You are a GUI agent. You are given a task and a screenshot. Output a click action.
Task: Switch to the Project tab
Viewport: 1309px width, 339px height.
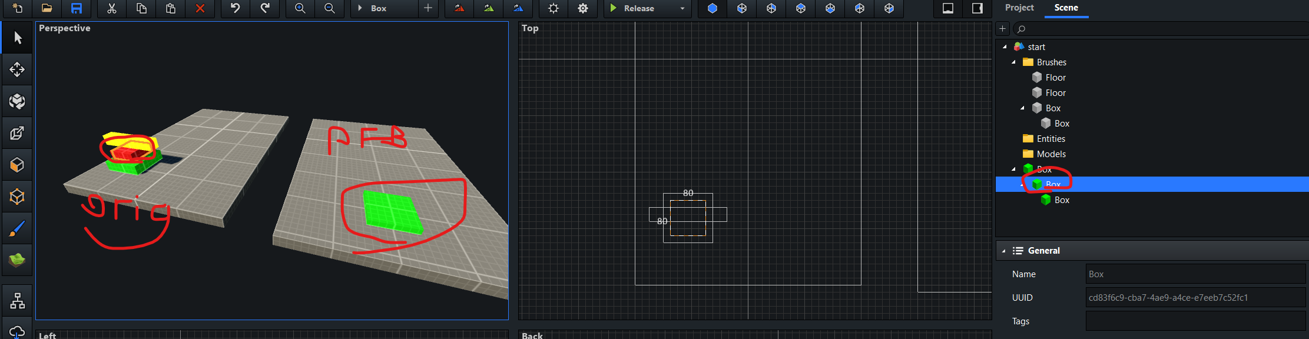point(1019,8)
